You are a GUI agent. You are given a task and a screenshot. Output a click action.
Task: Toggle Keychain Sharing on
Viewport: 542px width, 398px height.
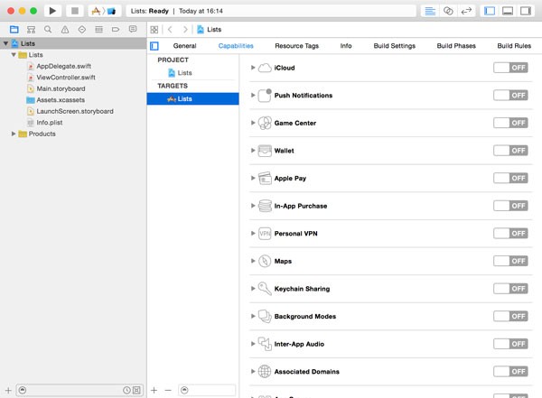[510, 289]
